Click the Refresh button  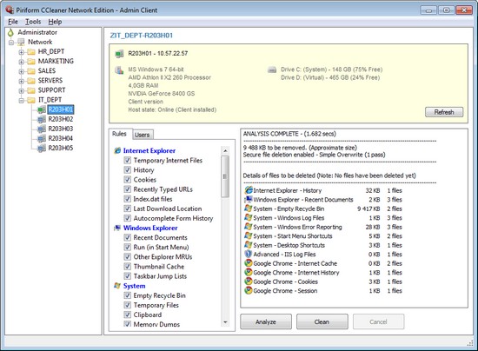tap(444, 112)
